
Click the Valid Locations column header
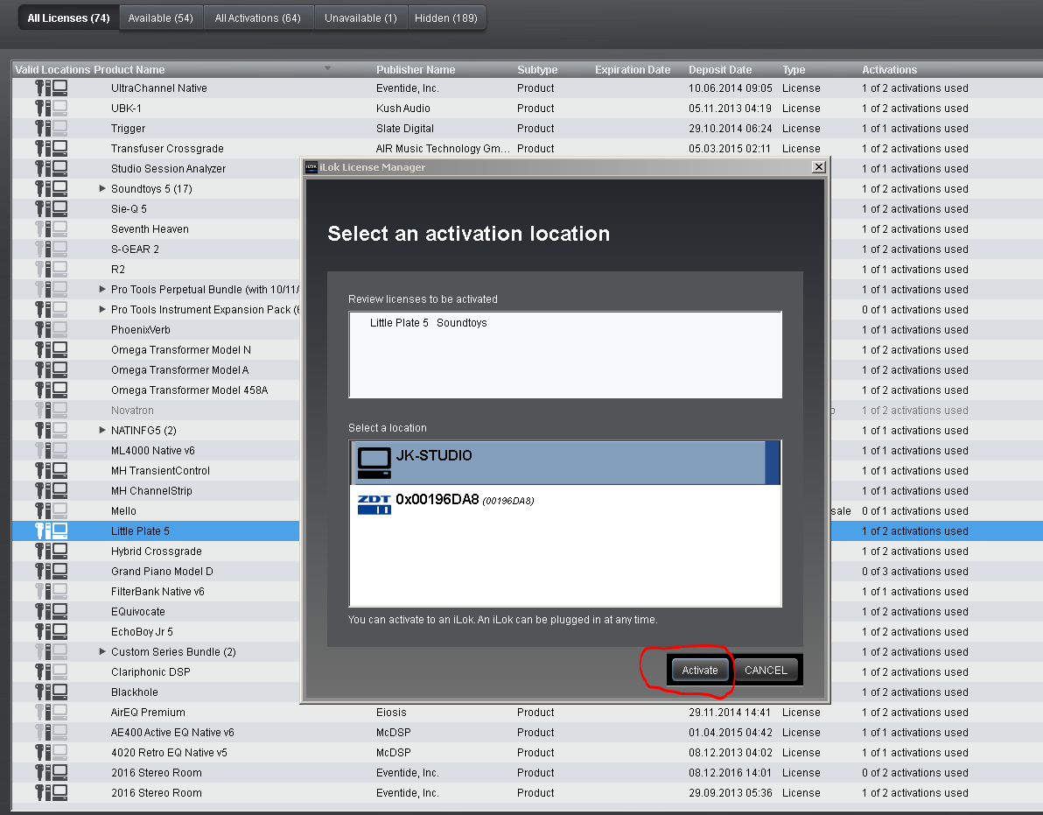52,70
